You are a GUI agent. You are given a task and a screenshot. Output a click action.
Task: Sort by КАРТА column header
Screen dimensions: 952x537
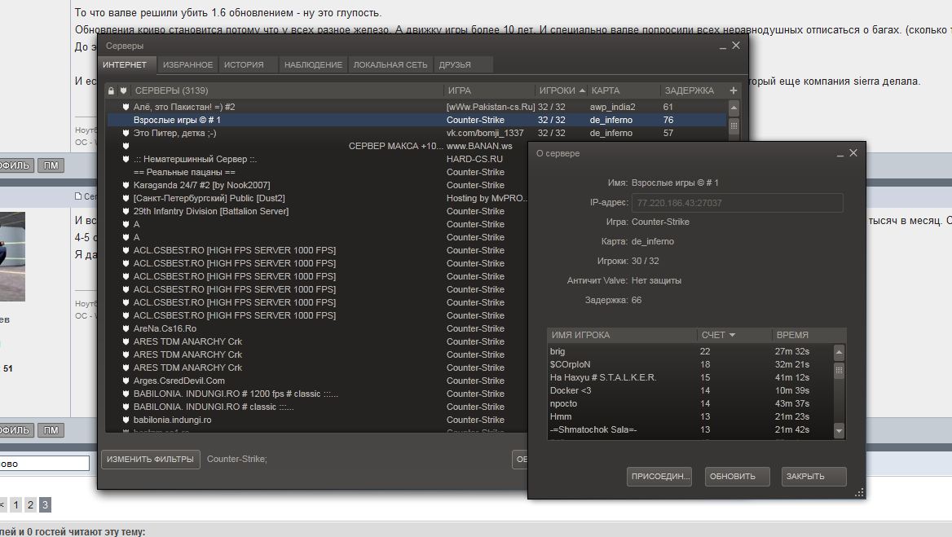606,90
